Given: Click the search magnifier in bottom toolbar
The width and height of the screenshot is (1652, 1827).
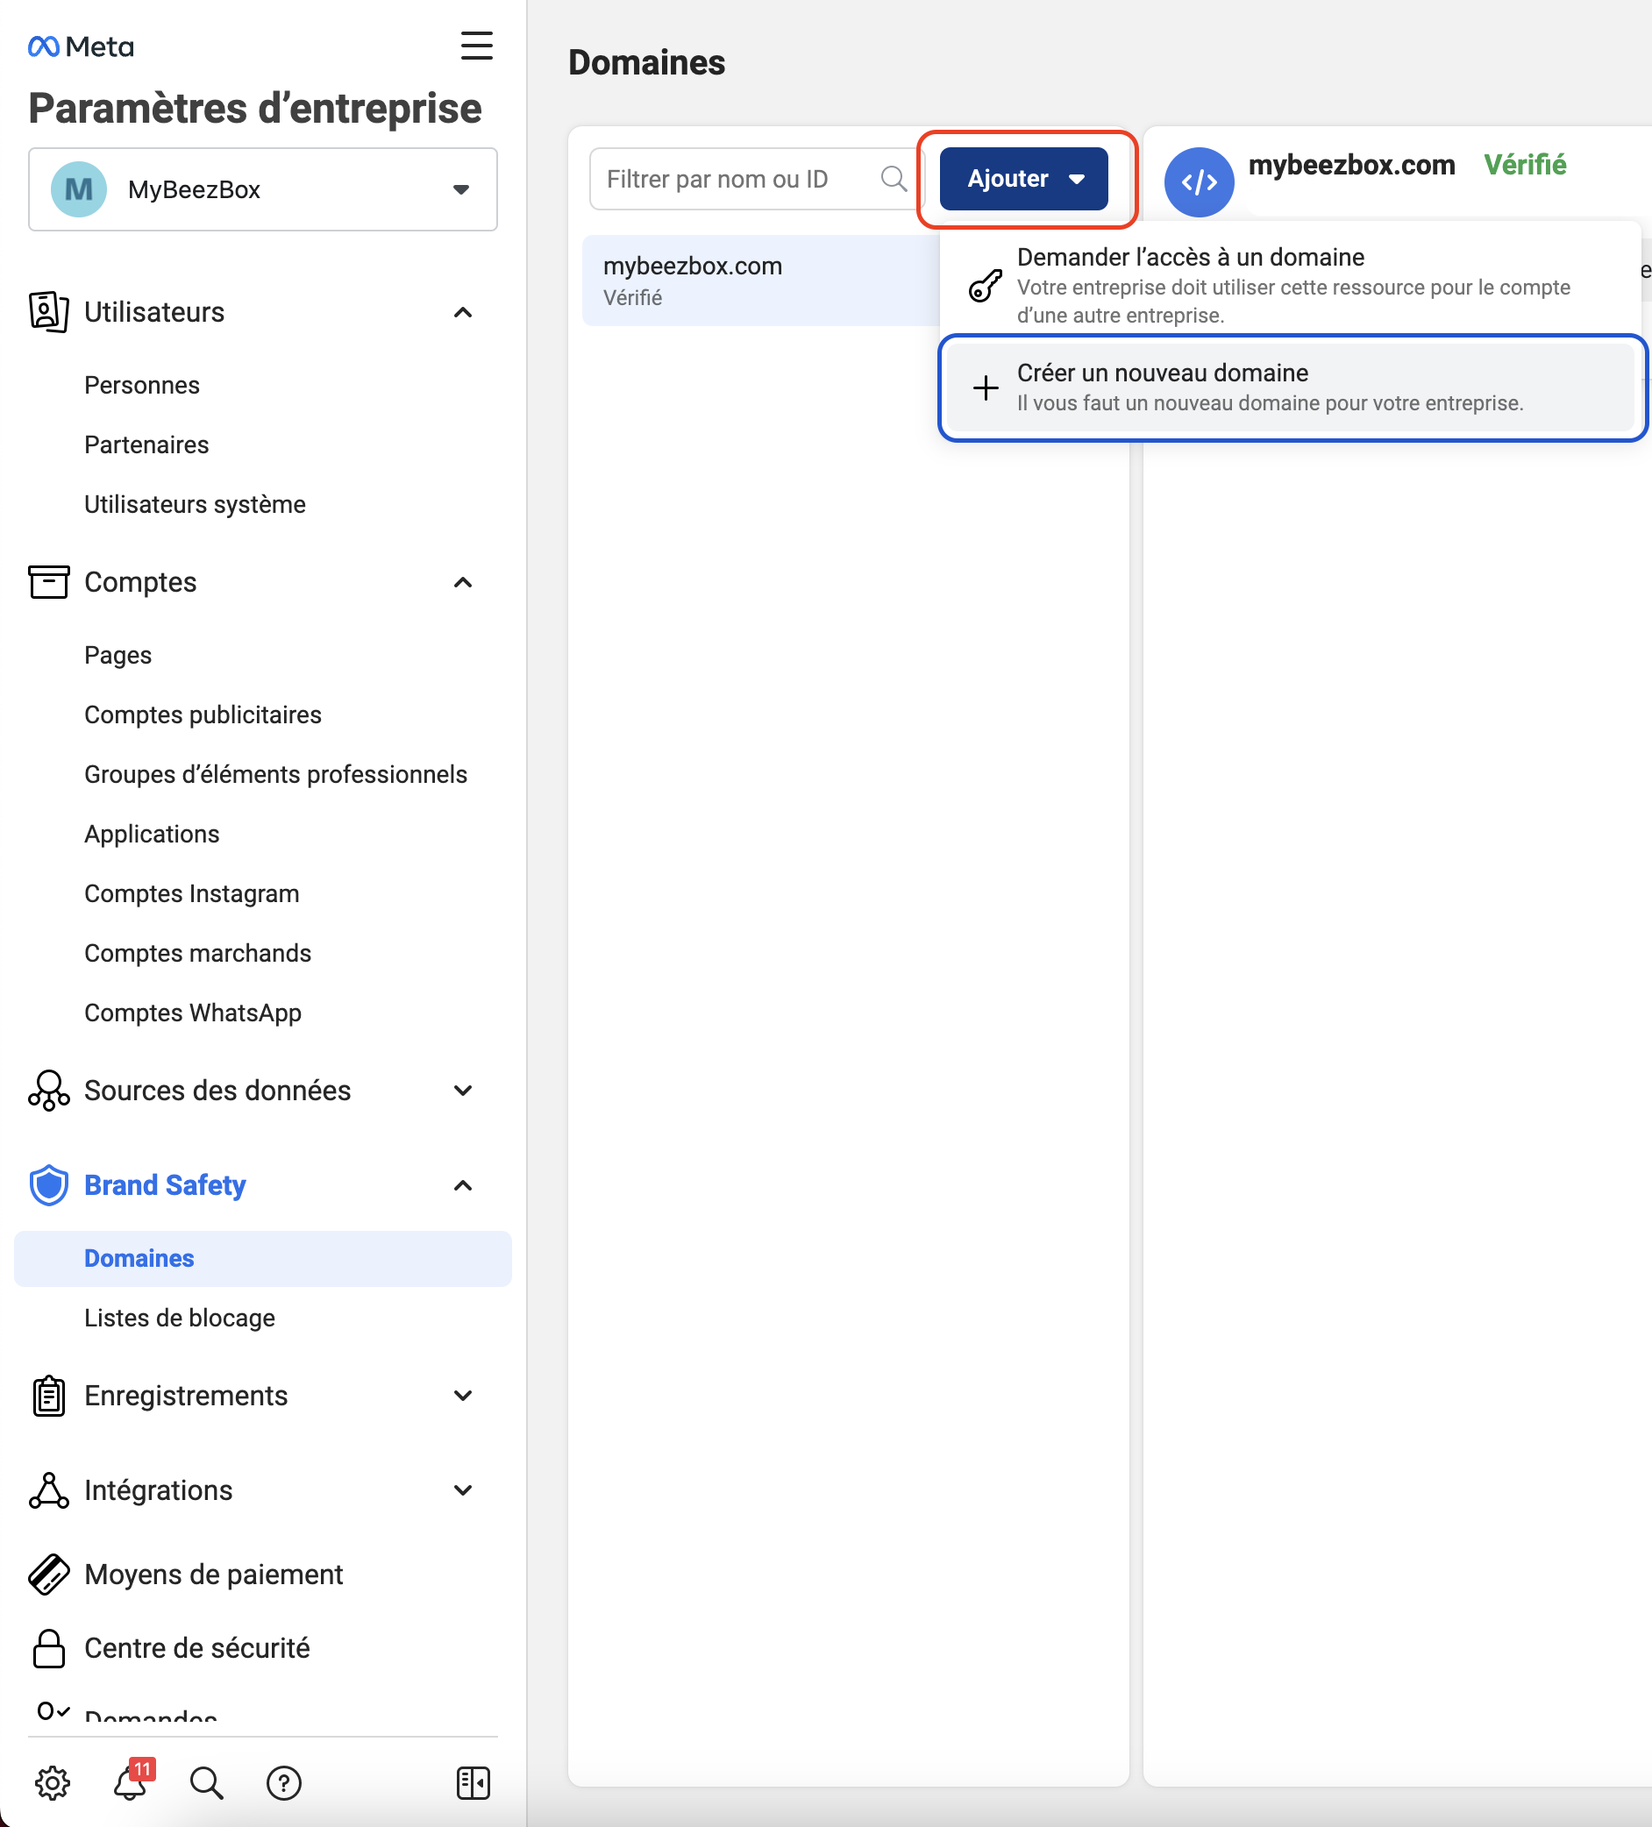Looking at the screenshot, I should 207,1782.
